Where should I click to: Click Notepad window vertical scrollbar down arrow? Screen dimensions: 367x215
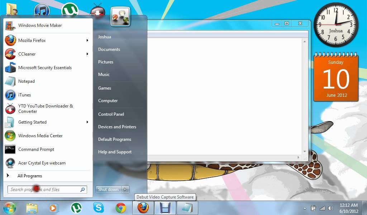point(305,151)
